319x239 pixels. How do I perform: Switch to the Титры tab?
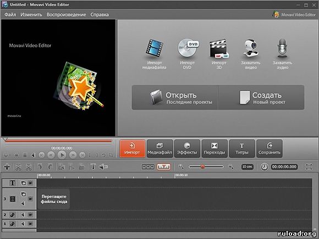(242, 148)
